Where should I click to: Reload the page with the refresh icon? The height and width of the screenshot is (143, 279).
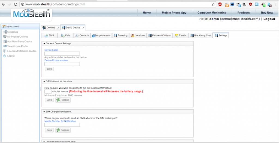tap(16, 4)
